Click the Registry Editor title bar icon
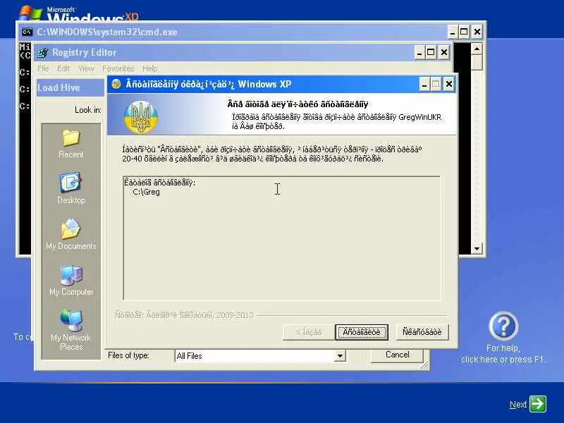Viewport: 564px width, 423px height. [x=42, y=52]
